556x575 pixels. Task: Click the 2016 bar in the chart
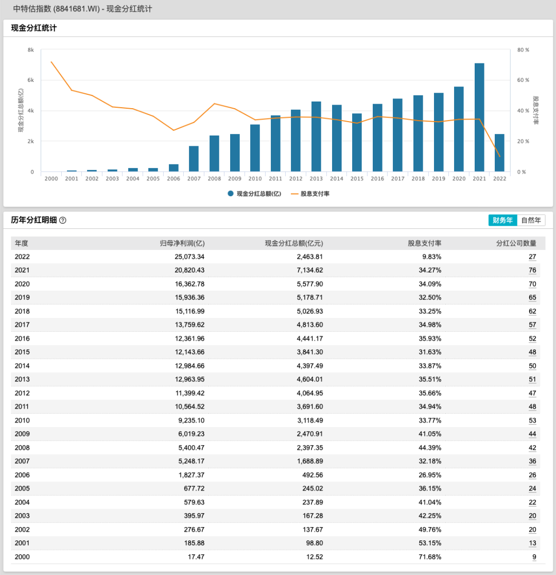pyautogui.click(x=377, y=138)
